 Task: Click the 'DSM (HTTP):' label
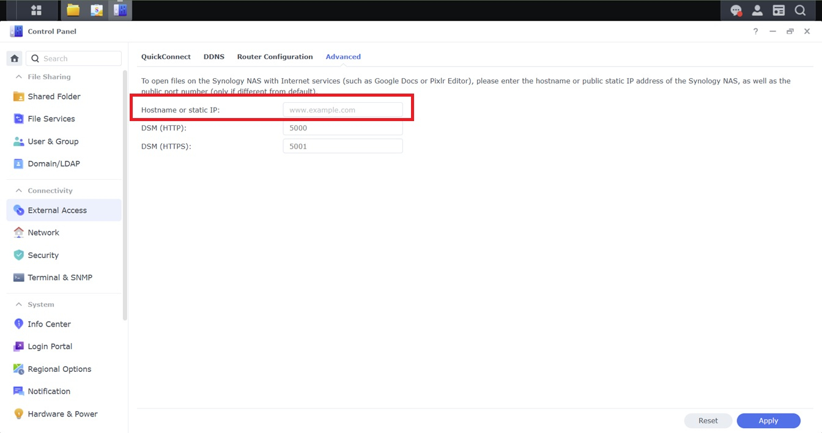[x=164, y=128]
